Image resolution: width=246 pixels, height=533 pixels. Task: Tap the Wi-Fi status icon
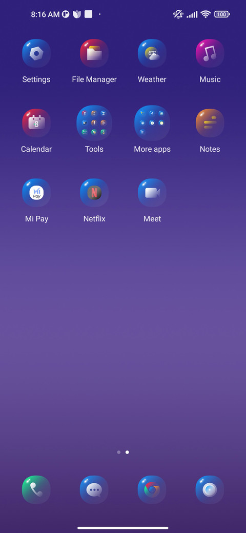pyautogui.click(x=206, y=14)
